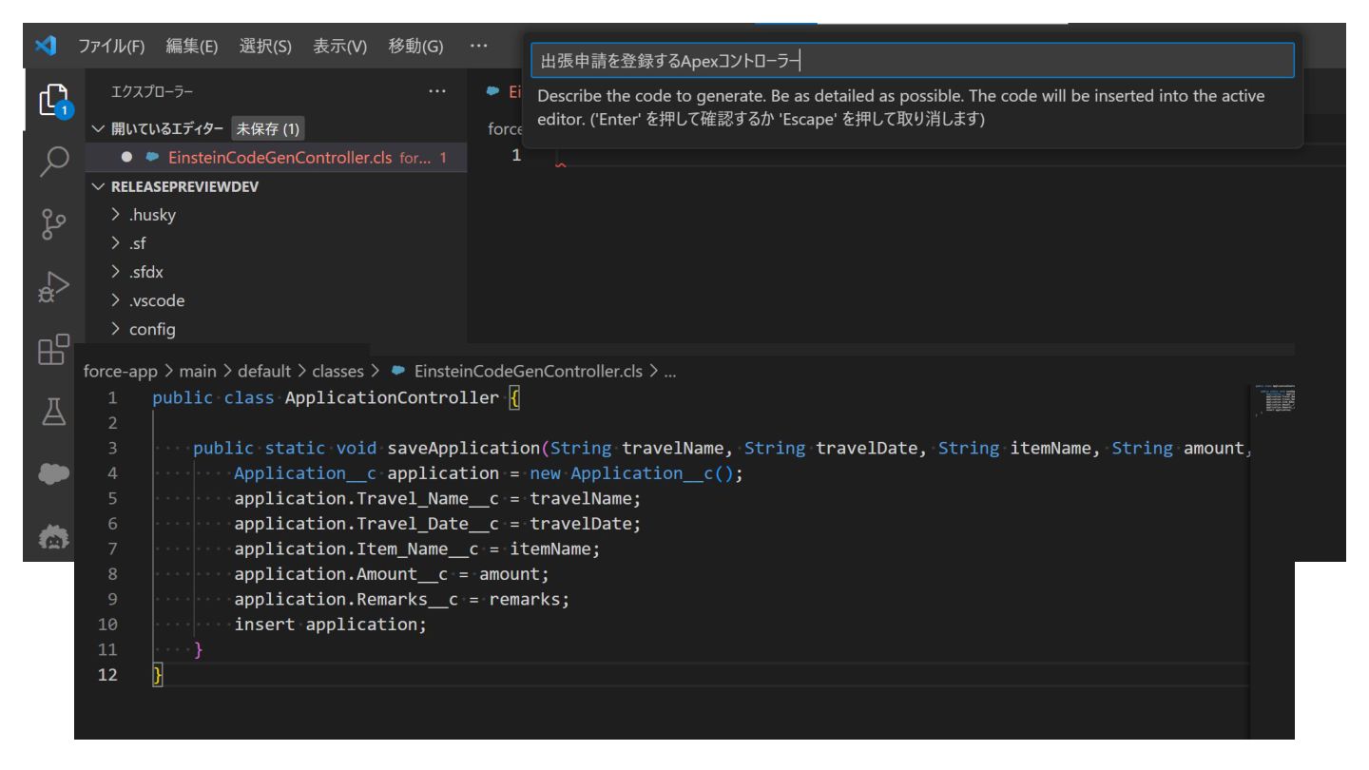Open Source Control view icon
The height and width of the screenshot is (770, 1369).
click(52, 225)
